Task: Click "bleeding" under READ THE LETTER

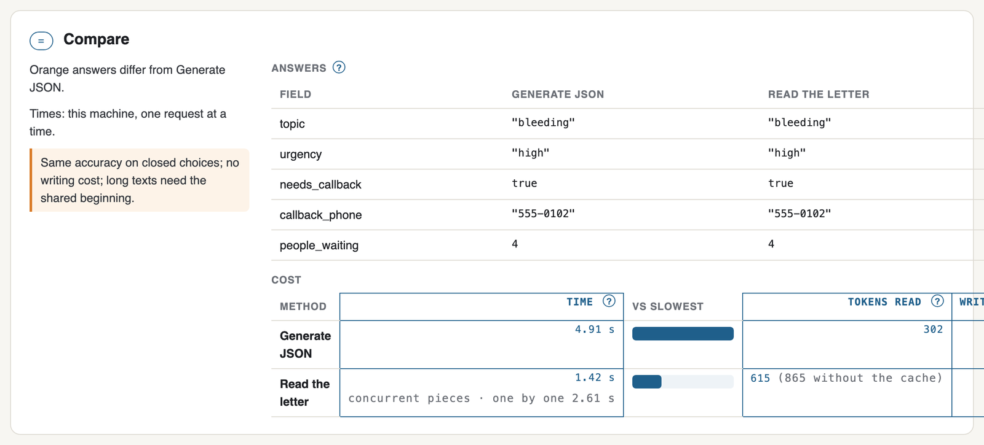Action: tap(799, 122)
